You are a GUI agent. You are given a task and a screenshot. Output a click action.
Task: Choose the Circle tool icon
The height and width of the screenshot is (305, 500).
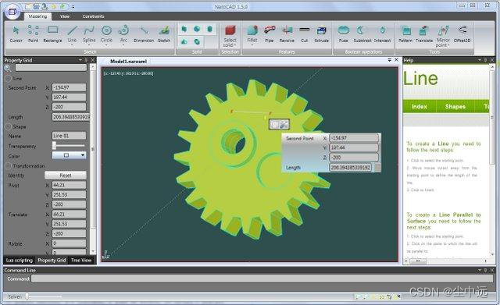click(106, 31)
